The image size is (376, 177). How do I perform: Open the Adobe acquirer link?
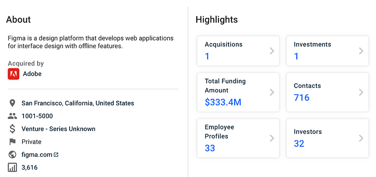click(32, 74)
